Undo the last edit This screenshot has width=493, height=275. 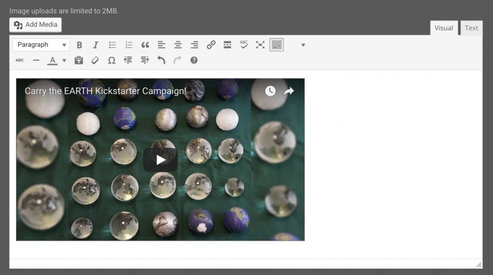[x=161, y=60]
